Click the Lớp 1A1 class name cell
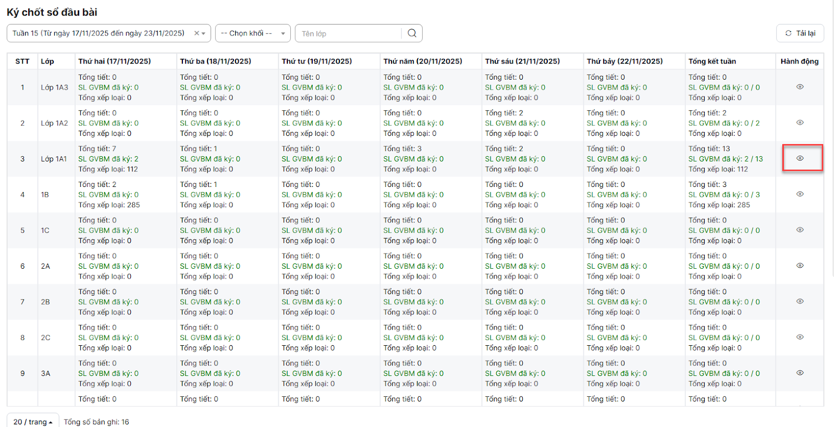The height and width of the screenshot is (427, 834). coord(54,159)
